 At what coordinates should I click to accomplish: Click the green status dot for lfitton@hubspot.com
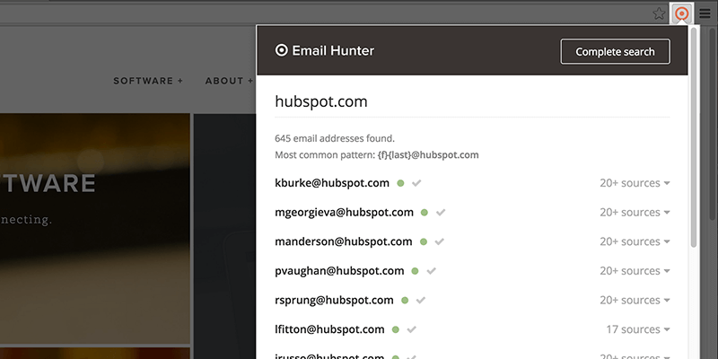pos(396,329)
